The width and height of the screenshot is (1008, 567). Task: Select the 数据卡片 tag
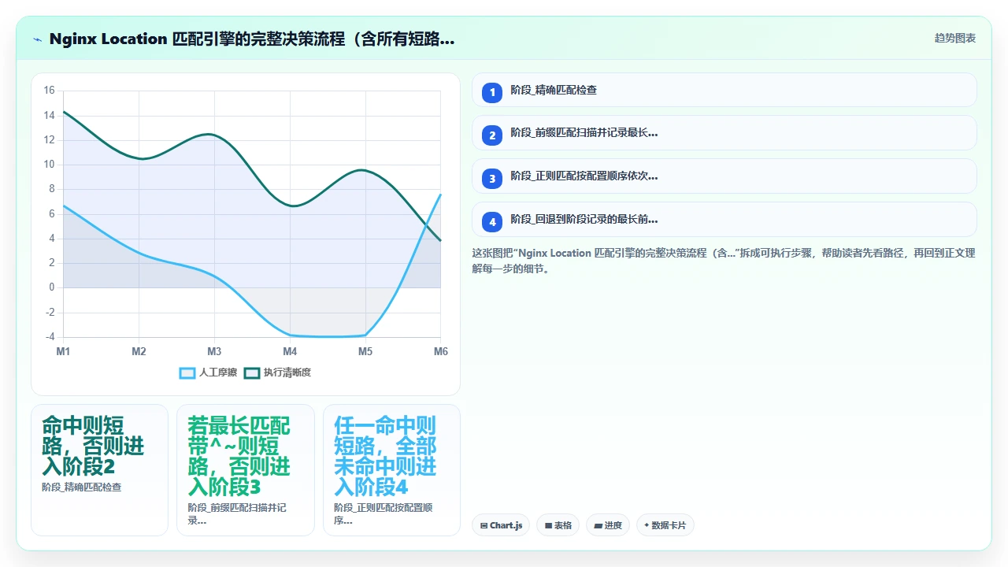665,525
